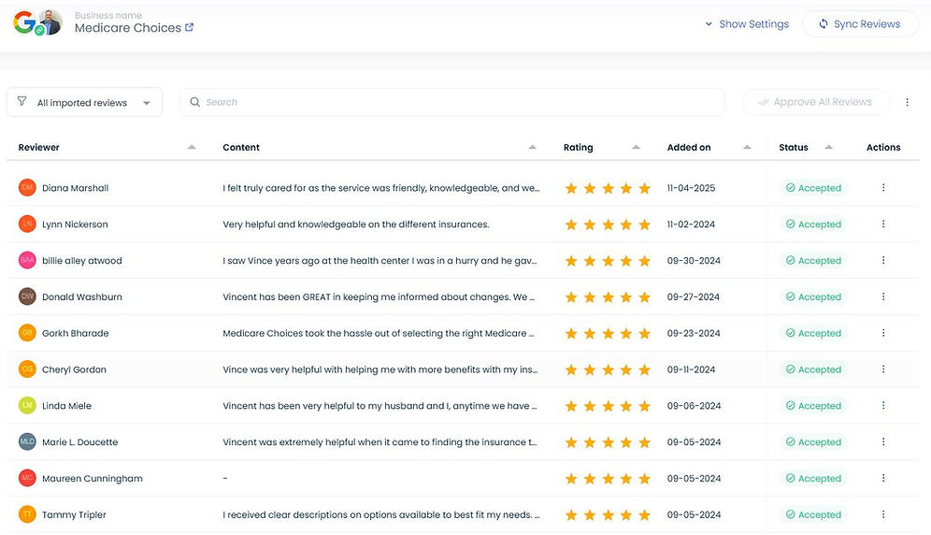Screen dimensions: 931x535
Task: Toggle Accepted status for Maureen Cunningham's review
Action: click(813, 479)
